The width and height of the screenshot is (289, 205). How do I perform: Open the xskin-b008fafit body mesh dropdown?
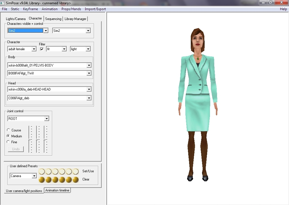pos(89,65)
